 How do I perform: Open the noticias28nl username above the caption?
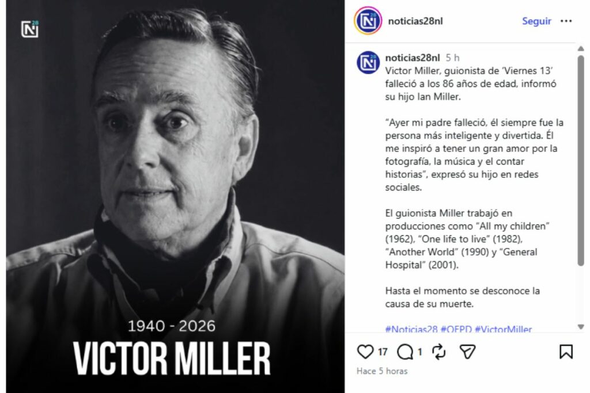click(x=413, y=58)
